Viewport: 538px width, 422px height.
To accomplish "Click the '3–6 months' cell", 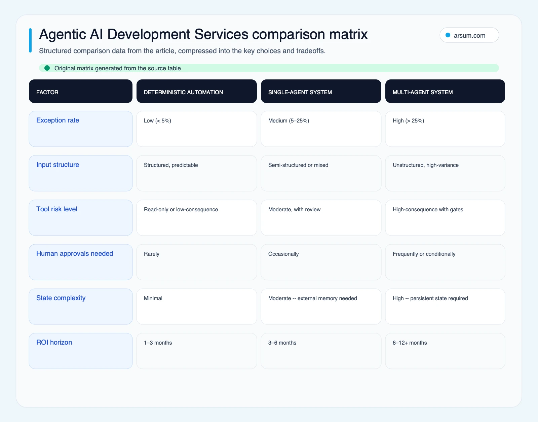I will (321, 351).
